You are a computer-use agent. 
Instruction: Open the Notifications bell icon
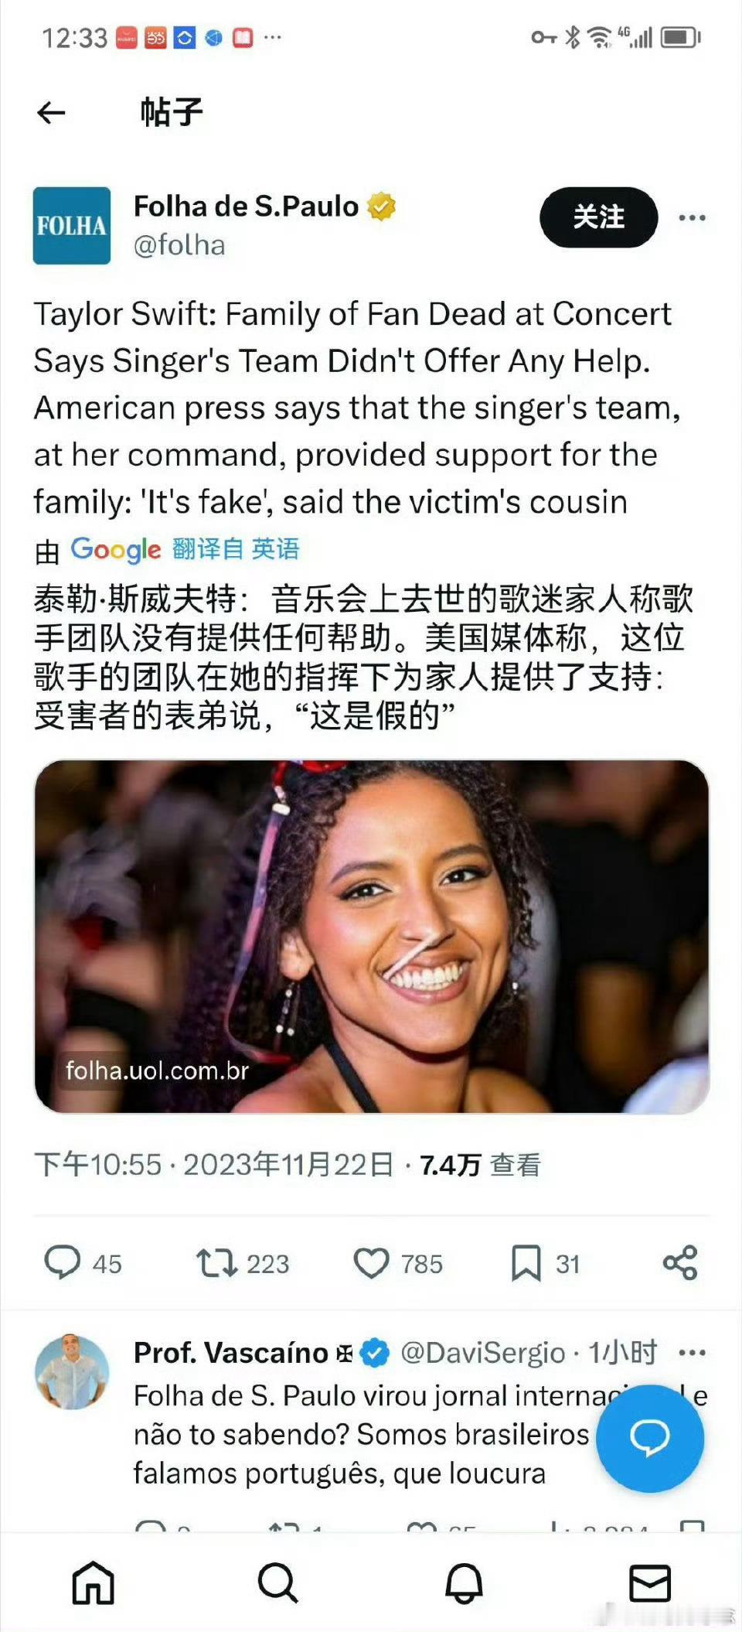[x=464, y=1582]
